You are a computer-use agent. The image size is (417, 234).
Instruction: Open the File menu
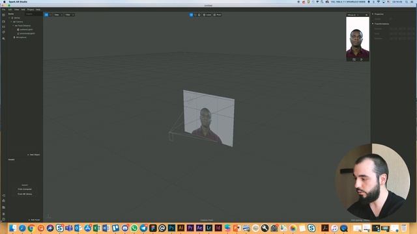click(x=3, y=10)
